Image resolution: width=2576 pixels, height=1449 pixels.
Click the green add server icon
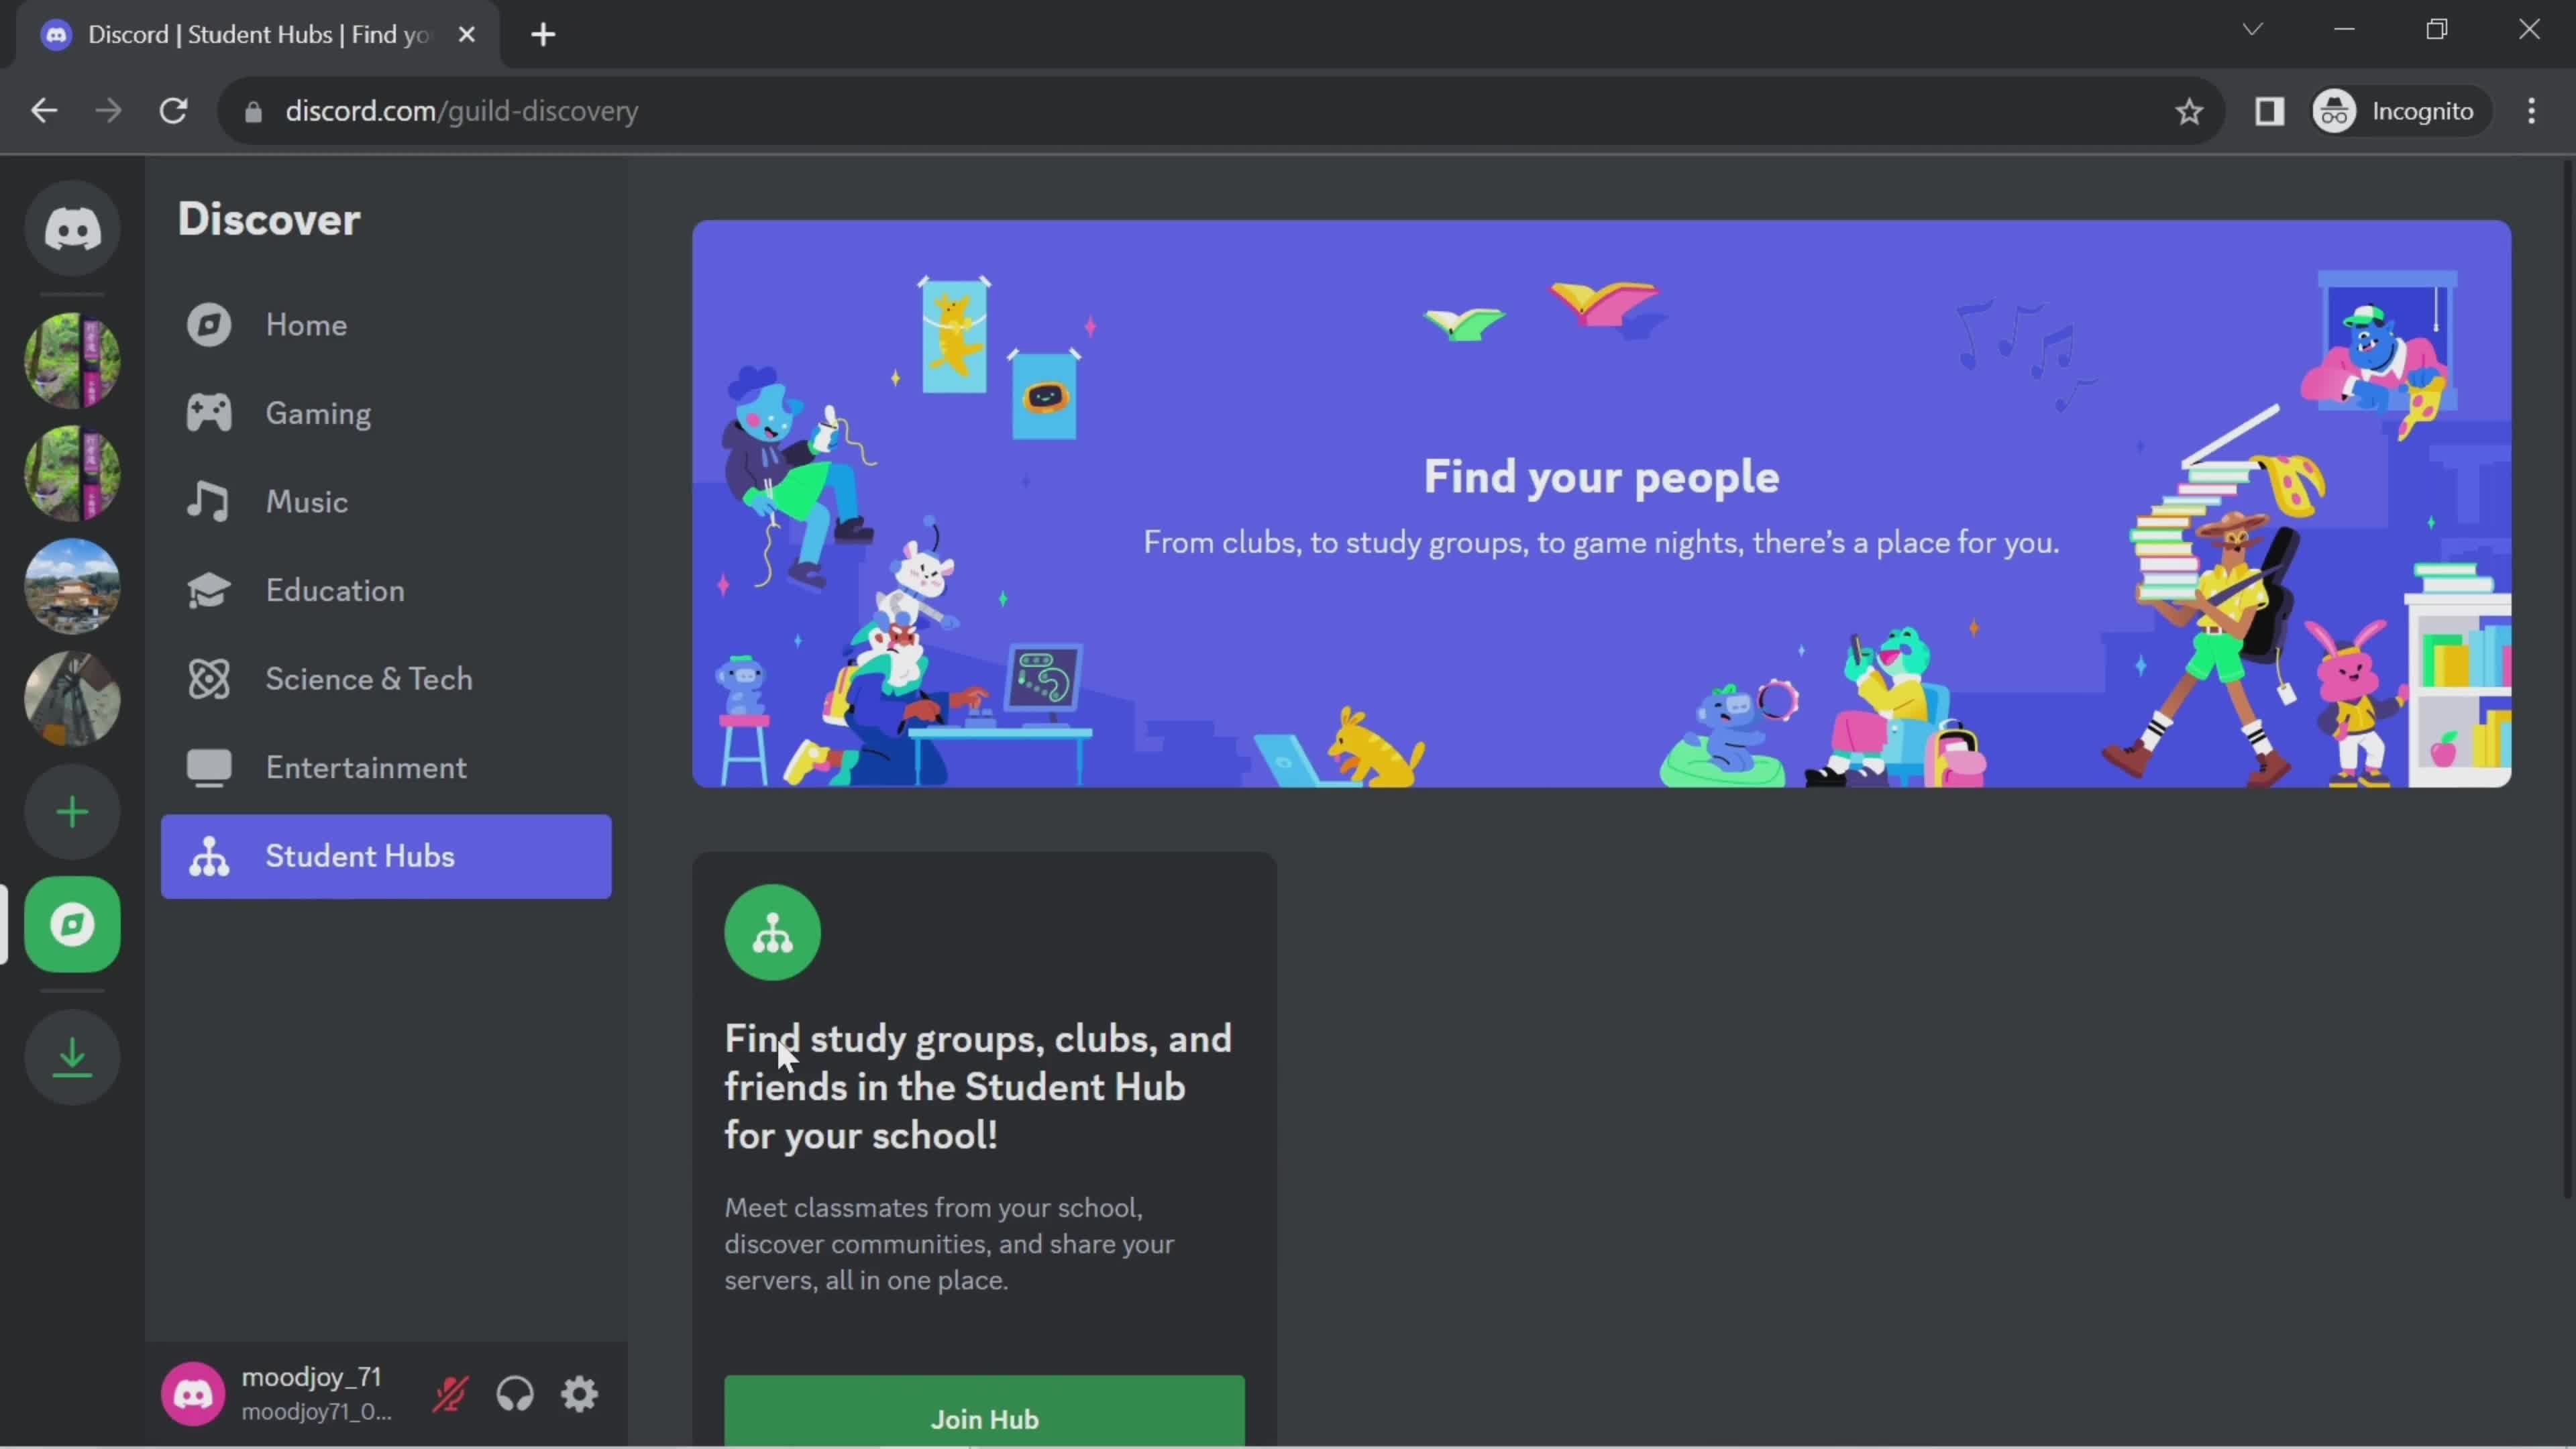pos(72,812)
